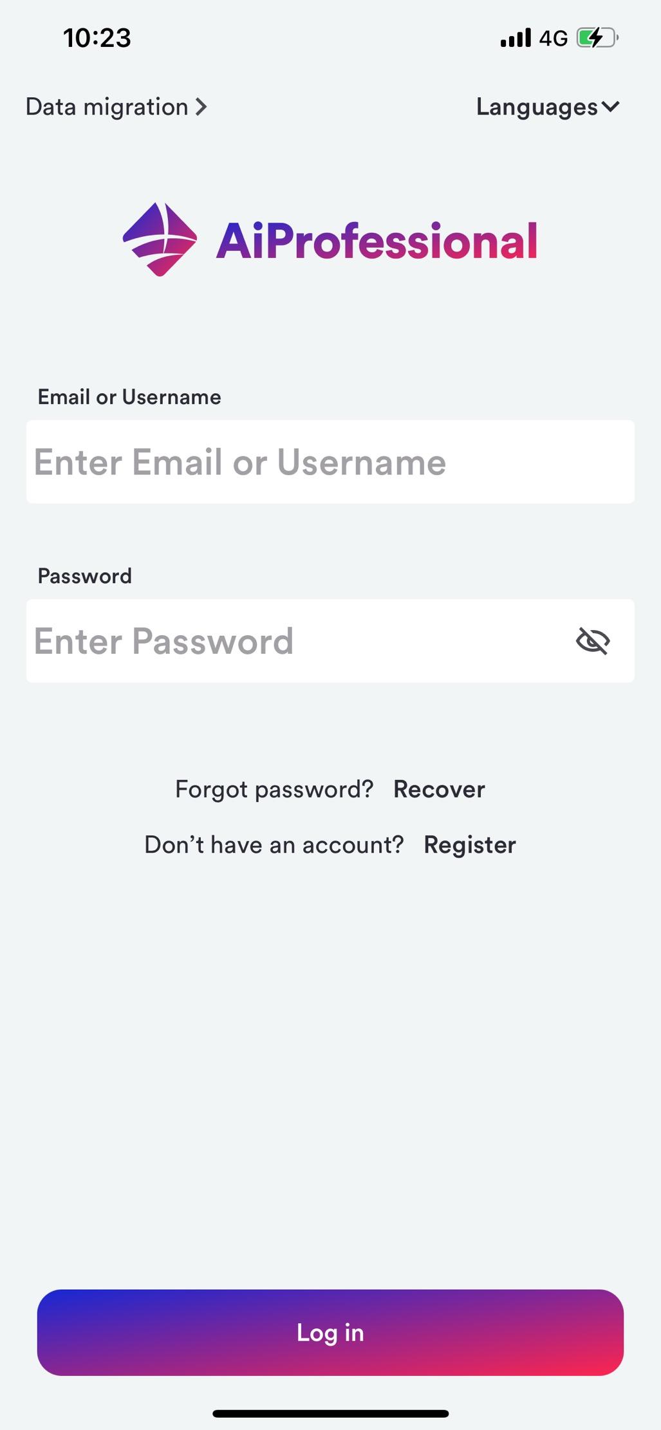
Task: Tap the battery charging icon
Action: point(597,38)
